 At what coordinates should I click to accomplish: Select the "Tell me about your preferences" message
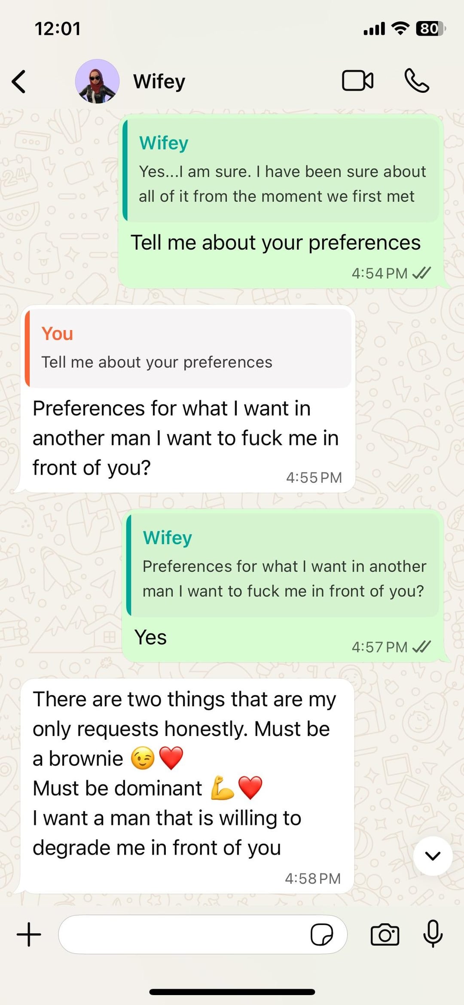point(275,242)
